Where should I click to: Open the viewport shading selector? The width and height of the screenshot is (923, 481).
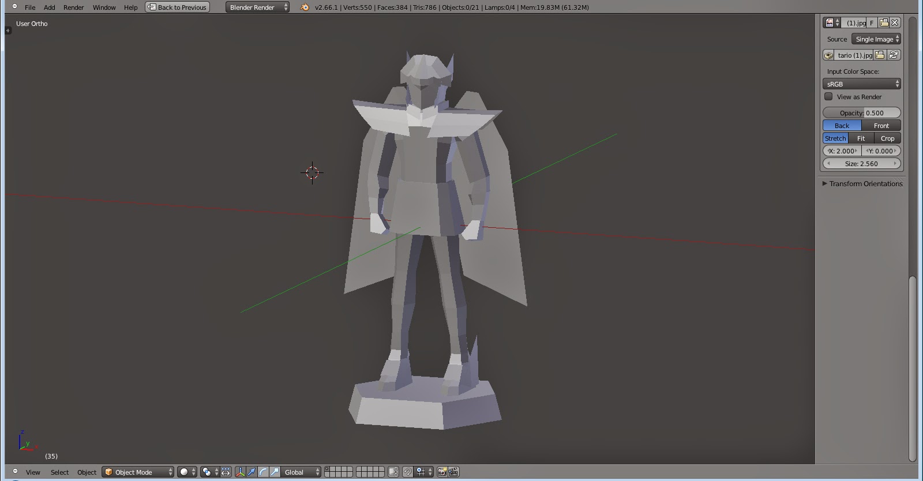tap(187, 472)
